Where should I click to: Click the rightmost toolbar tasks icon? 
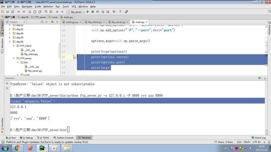pos(126,12)
